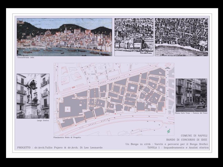The height and width of the screenshot is (167, 223).
Task: Select the Porta engraving of the city gate
Action: click(134, 37)
